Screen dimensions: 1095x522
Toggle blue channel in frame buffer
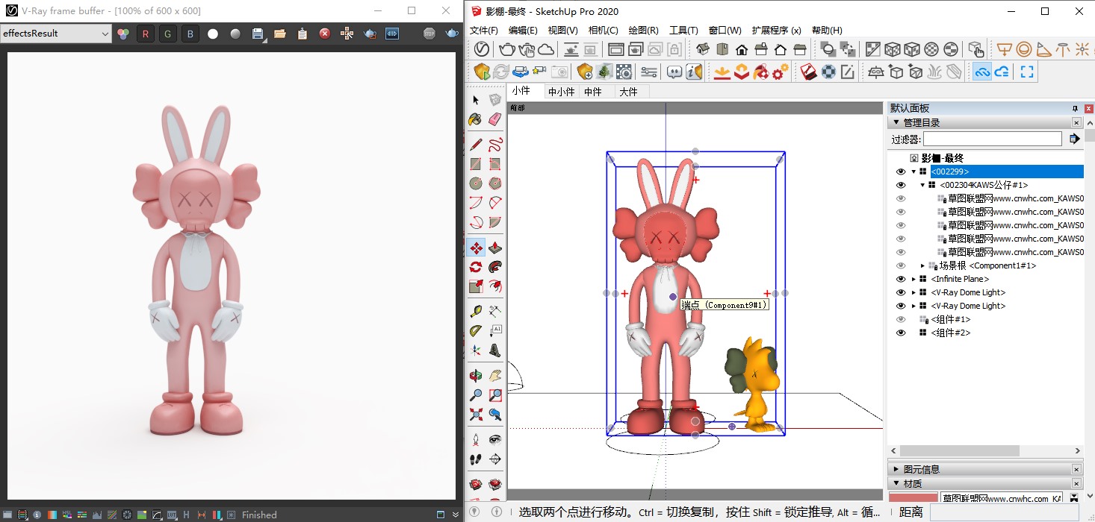190,34
